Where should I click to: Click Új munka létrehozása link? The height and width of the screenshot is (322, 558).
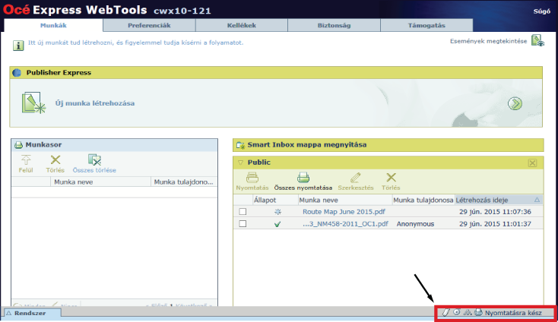click(x=95, y=103)
